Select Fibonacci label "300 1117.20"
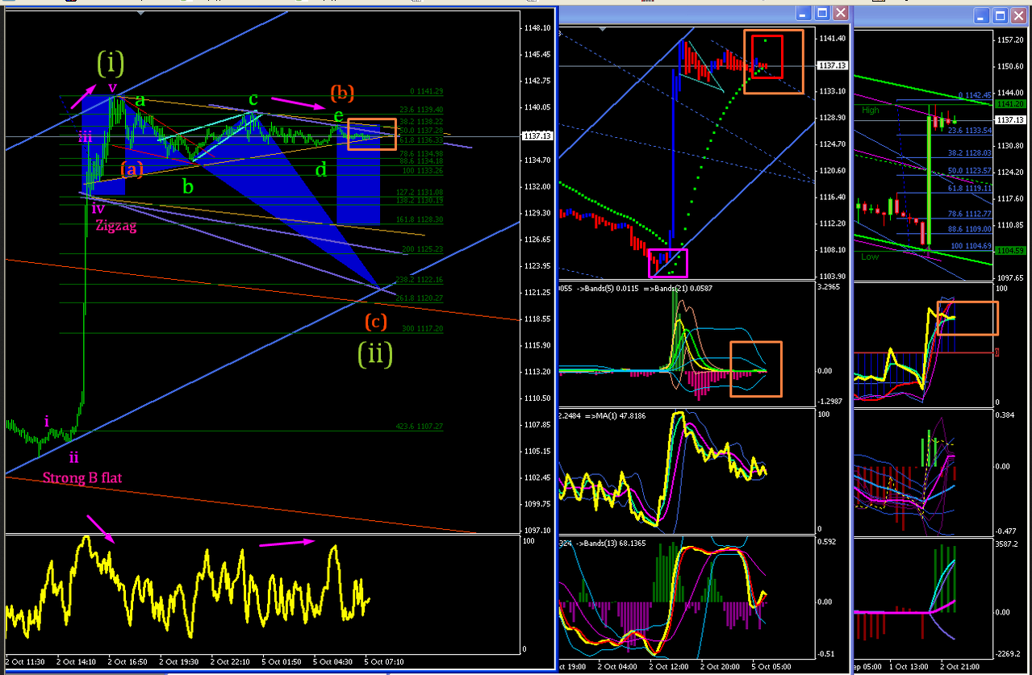This screenshot has height=675, width=1032. click(x=423, y=329)
